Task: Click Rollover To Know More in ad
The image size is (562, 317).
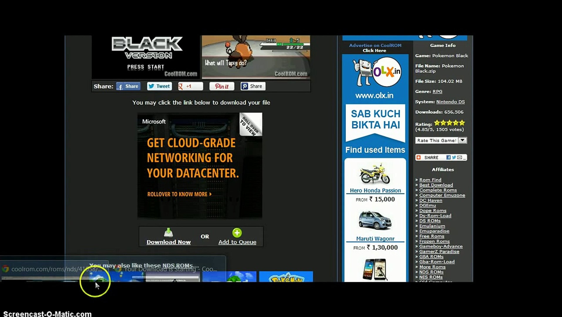Action: click(x=179, y=194)
